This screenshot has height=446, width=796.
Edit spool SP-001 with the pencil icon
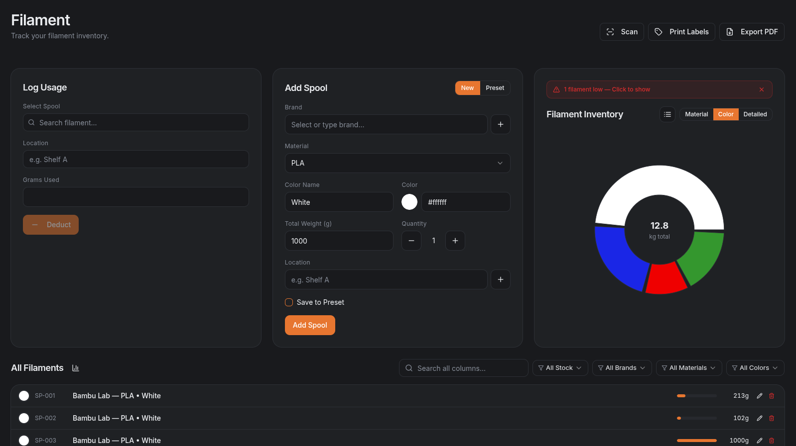point(760,396)
